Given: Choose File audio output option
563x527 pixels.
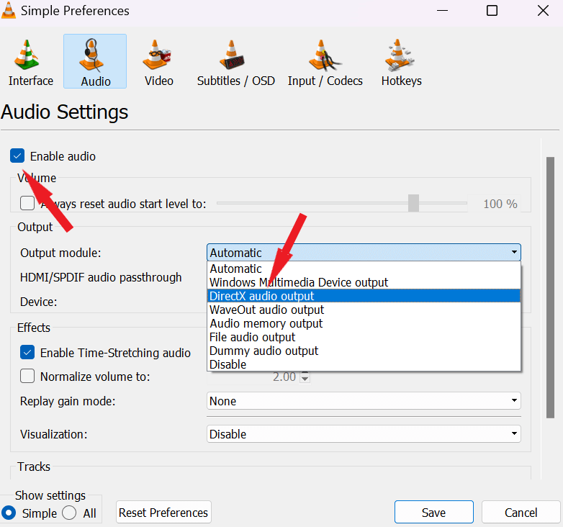Looking at the screenshot, I should click(364, 337).
